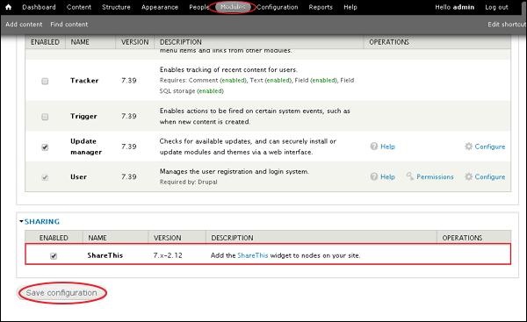
Task: Follow the ShareThis link in description
Action: [253, 255]
